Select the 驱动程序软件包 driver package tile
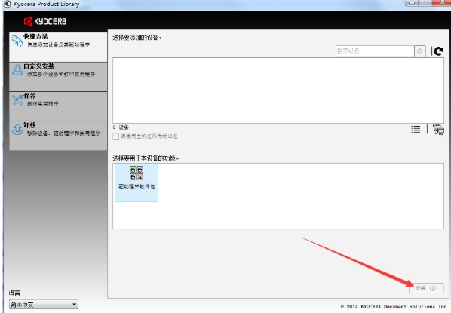The height and width of the screenshot is (313, 451). [137, 183]
